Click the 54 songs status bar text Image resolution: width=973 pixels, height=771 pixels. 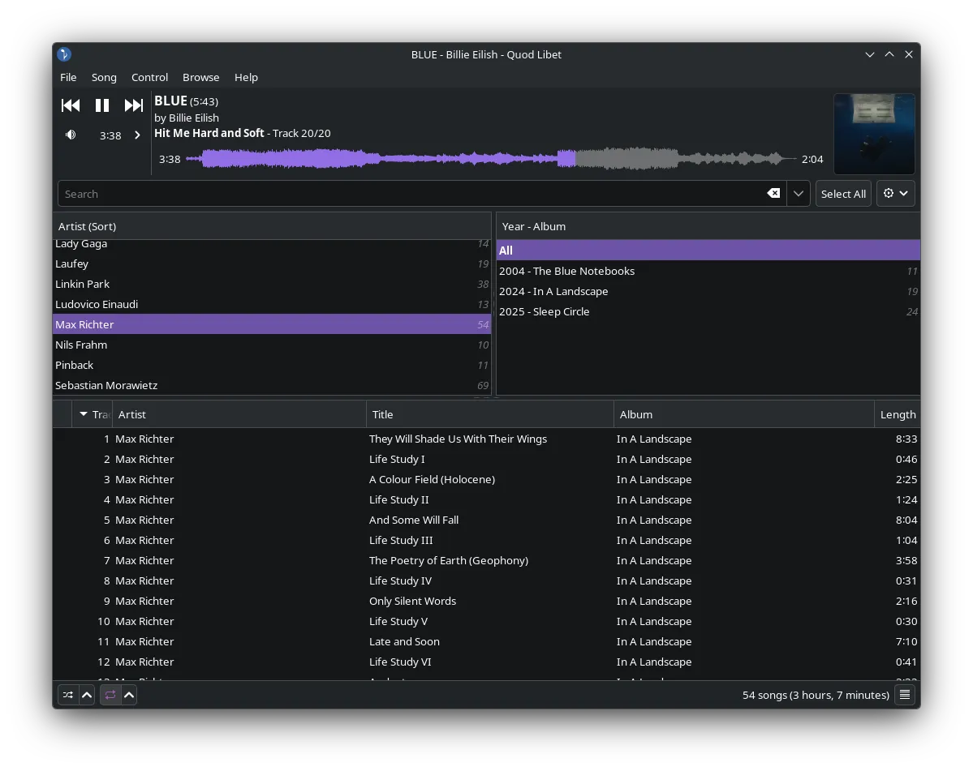(x=816, y=695)
